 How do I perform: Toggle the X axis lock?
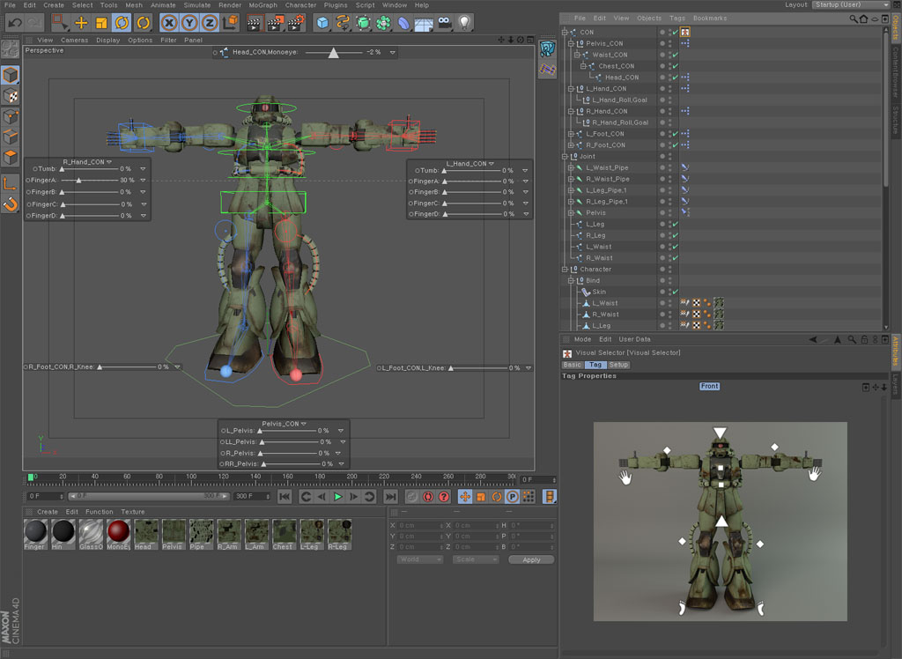[x=168, y=23]
